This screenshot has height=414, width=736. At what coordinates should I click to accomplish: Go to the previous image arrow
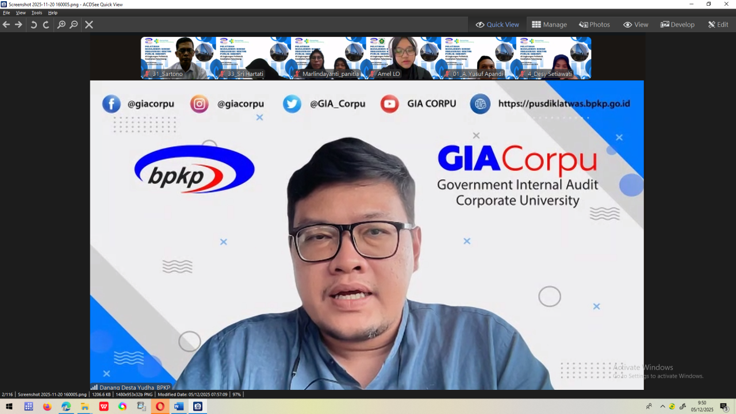coord(6,25)
